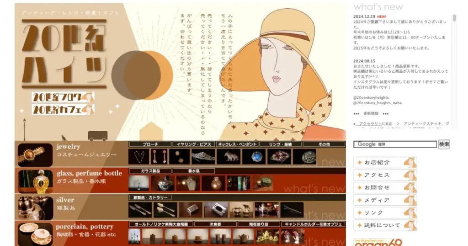The image size is (468, 246).
Task: Open the silver ashtray thumbnail
Action: point(216,209)
